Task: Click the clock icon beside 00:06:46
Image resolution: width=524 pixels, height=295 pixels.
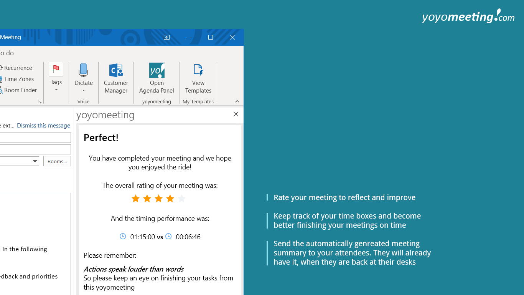Action: 168,237
